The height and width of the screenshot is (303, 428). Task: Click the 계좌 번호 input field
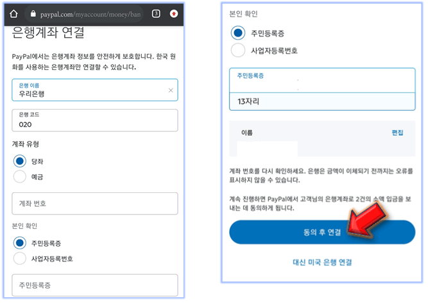[x=95, y=204]
